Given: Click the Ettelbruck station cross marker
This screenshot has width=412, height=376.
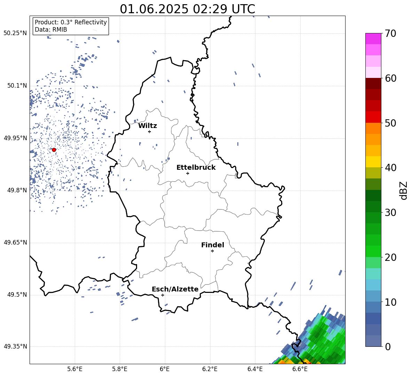Looking at the screenshot, I should 188,173.
